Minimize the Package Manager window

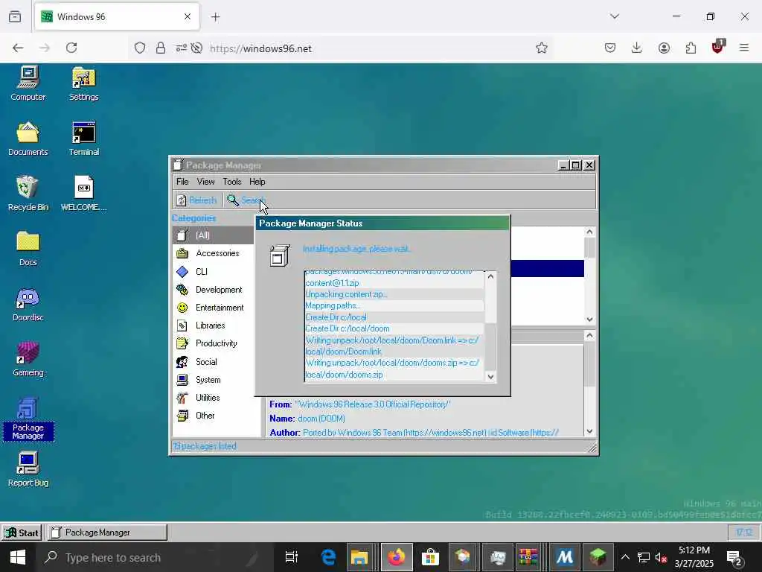563,165
